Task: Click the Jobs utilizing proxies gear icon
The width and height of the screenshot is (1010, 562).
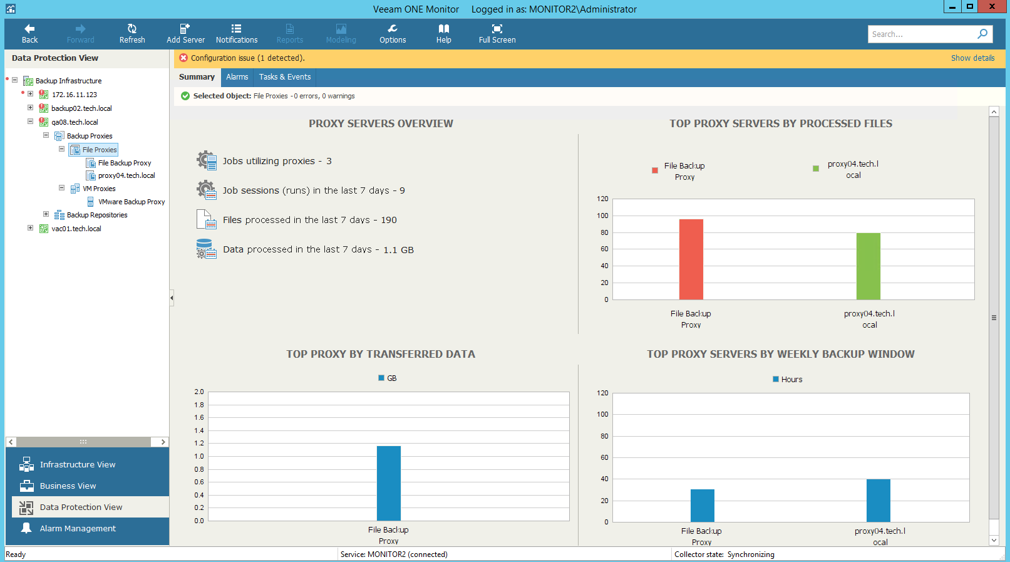Action: [x=207, y=161]
